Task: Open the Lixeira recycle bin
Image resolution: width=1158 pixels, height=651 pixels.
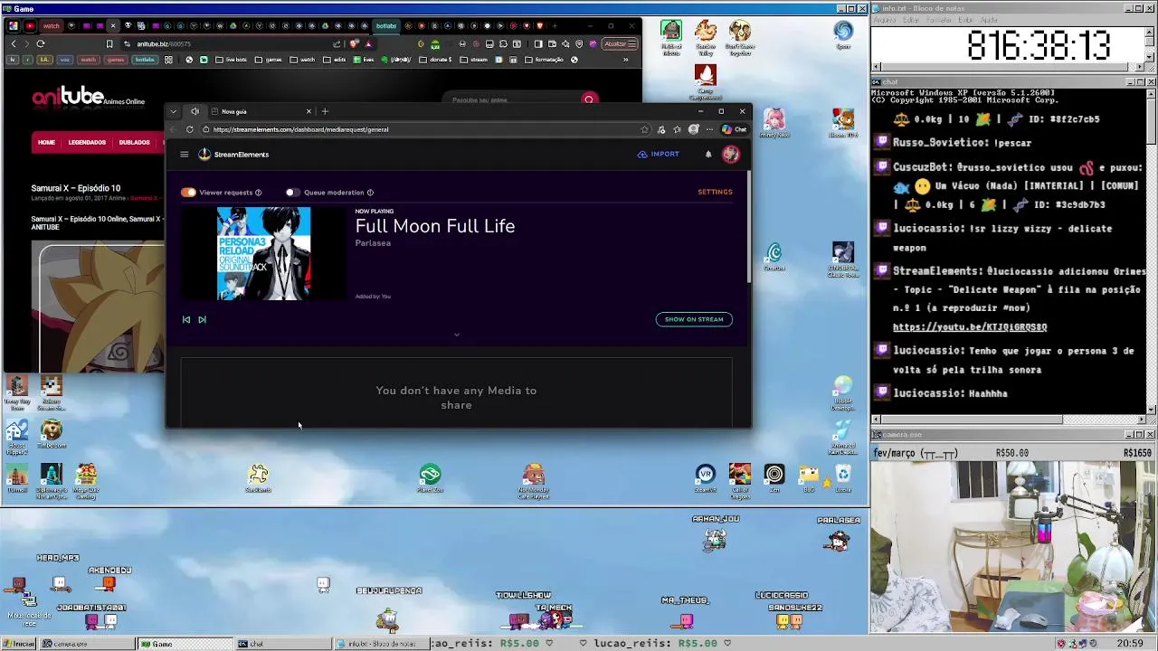Action: (x=843, y=479)
